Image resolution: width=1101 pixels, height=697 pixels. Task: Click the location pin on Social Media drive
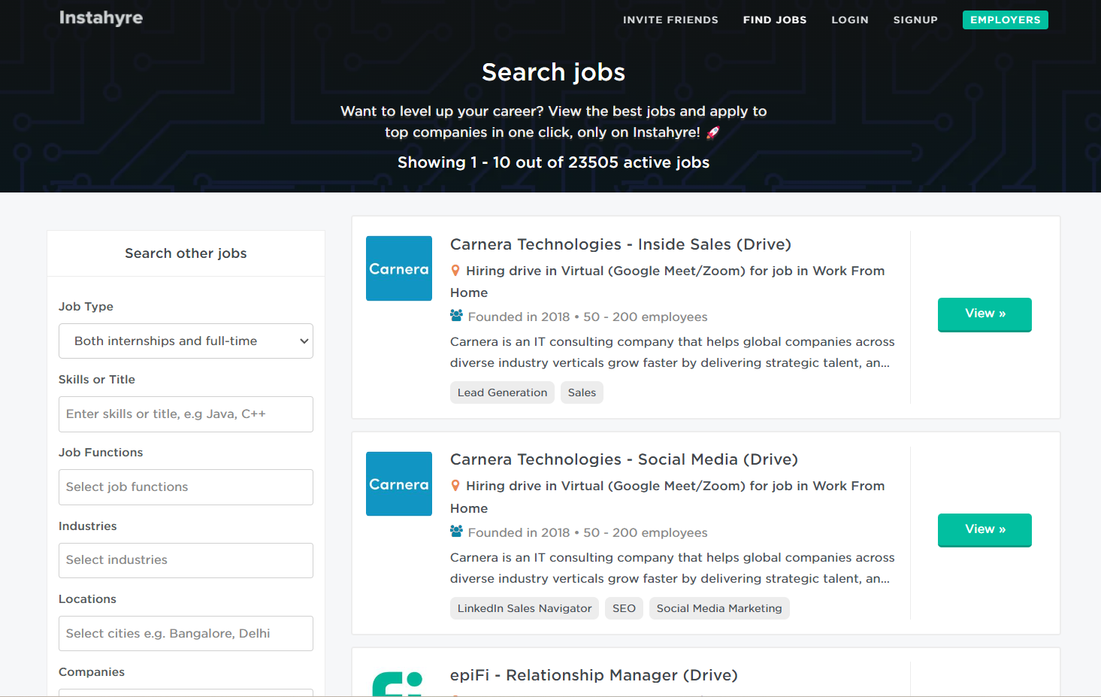(x=455, y=486)
